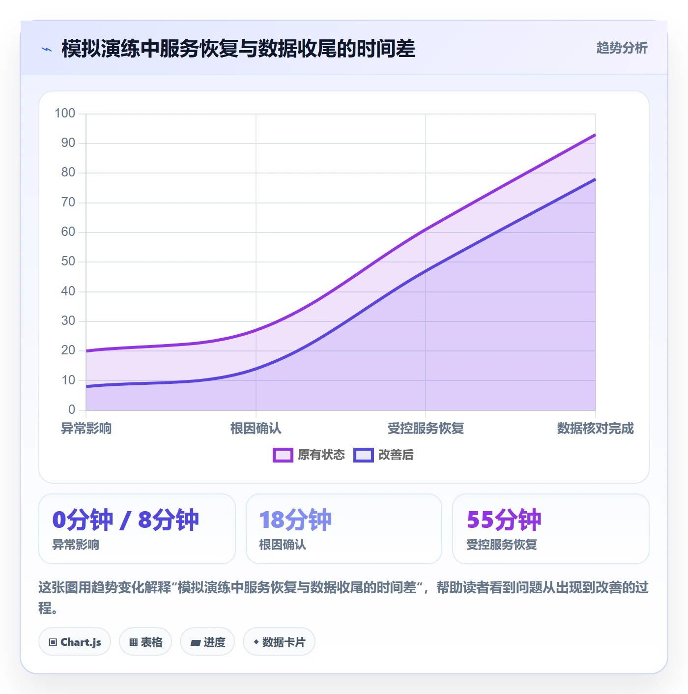Click the 100 y-axis value
Viewport: 688px width, 694px height.
tap(65, 114)
